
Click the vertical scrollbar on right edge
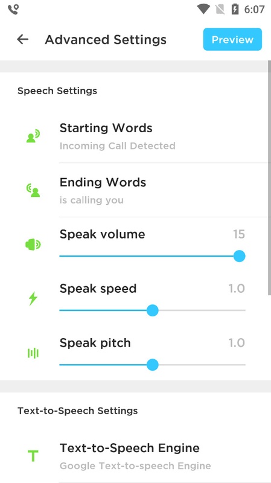coord(269,178)
